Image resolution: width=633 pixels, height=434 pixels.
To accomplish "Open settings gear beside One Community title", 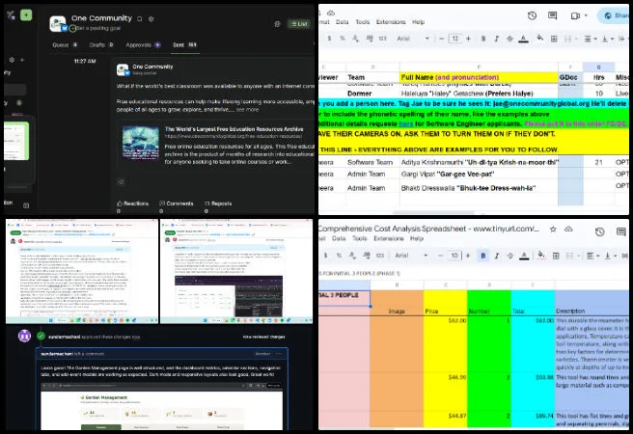I will [151, 18].
